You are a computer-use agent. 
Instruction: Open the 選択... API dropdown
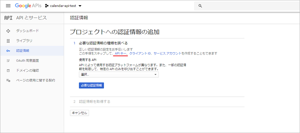click(x=119, y=75)
